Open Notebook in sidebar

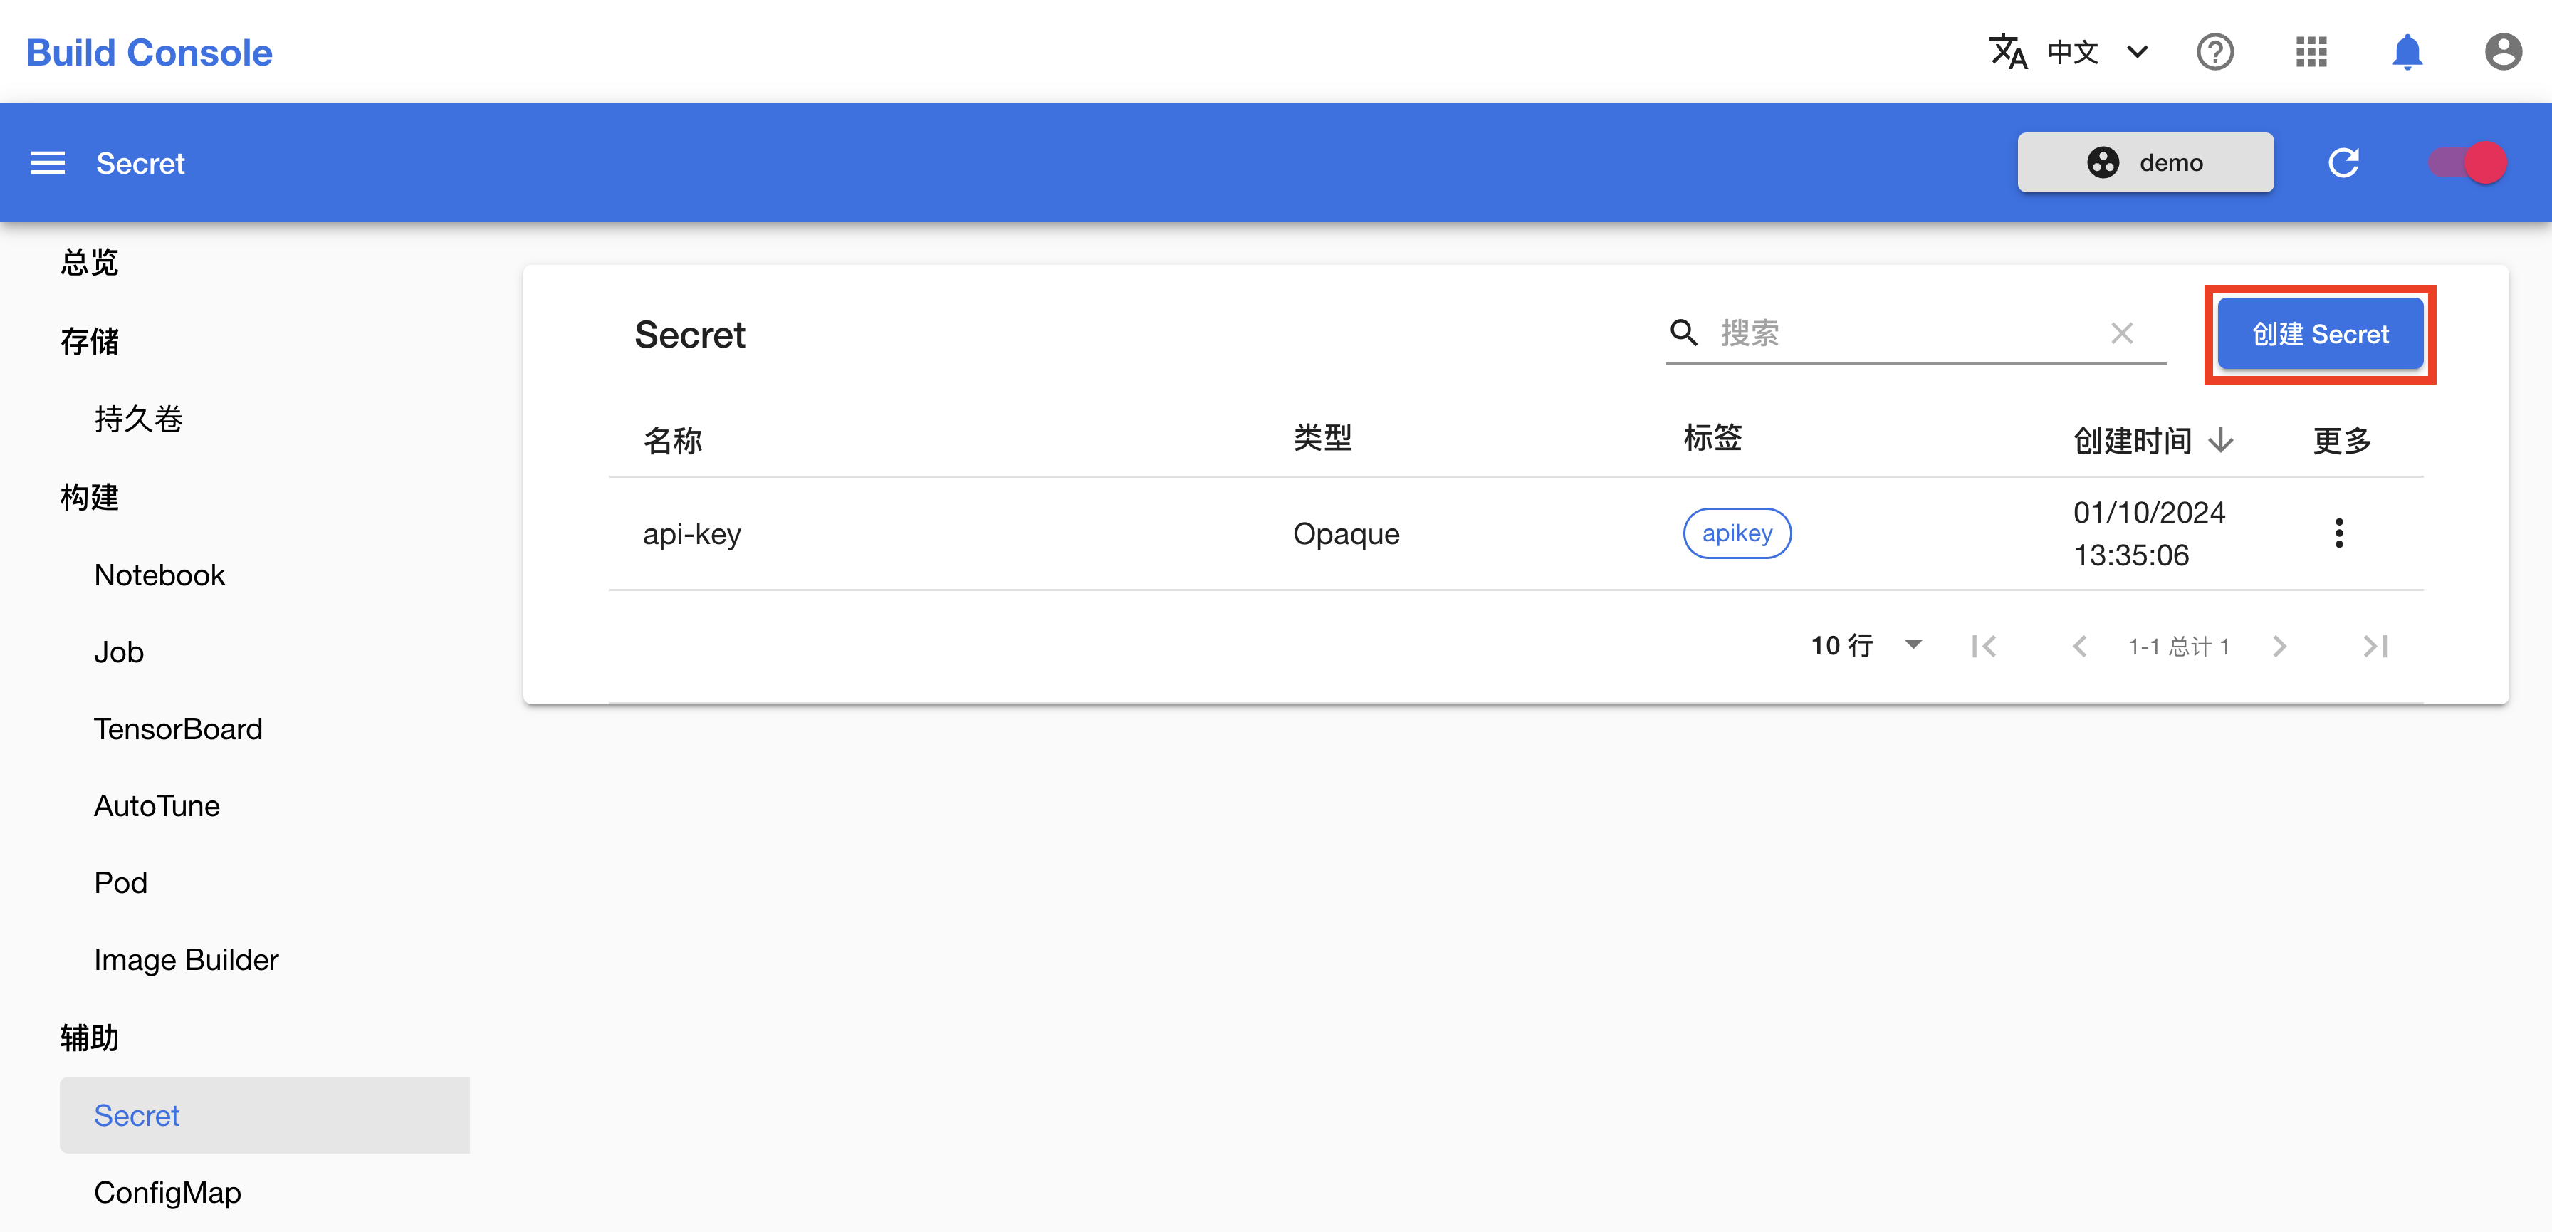point(159,575)
